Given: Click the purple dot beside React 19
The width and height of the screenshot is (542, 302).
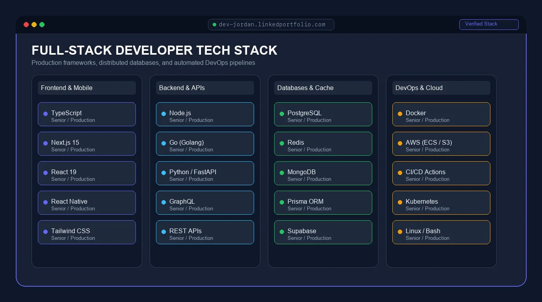Looking at the screenshot, I should click(45, 173).
